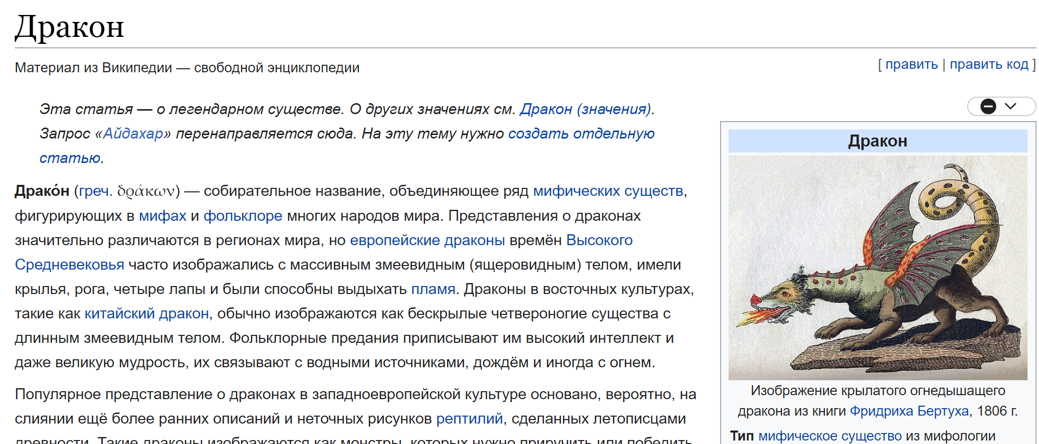This screenshot has height=444, width=1039.
Task: Click the page title 'Дракон' heading
Action: (69, 26)
